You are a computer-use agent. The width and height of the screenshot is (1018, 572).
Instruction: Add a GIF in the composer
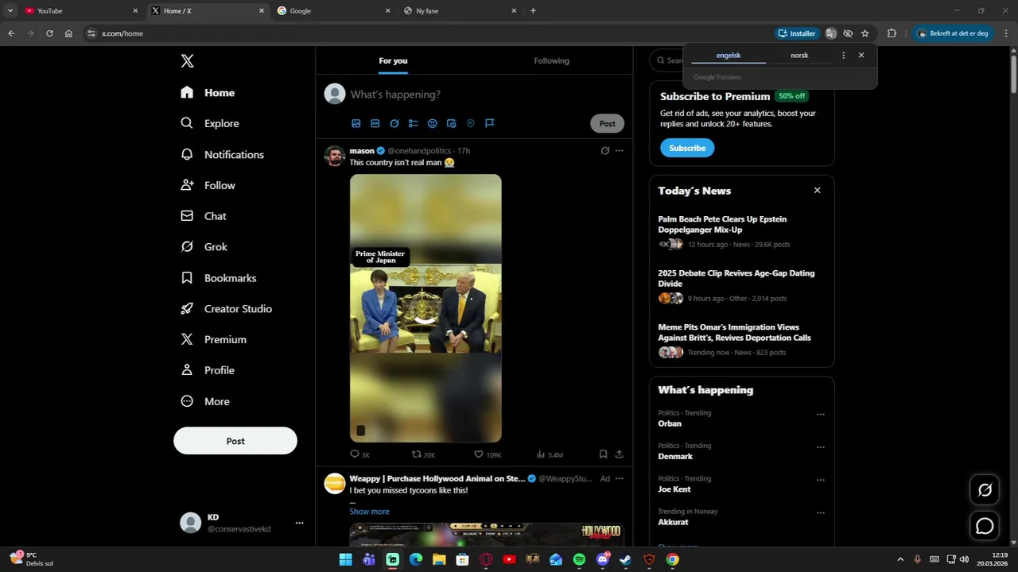(x=375, y=123)
